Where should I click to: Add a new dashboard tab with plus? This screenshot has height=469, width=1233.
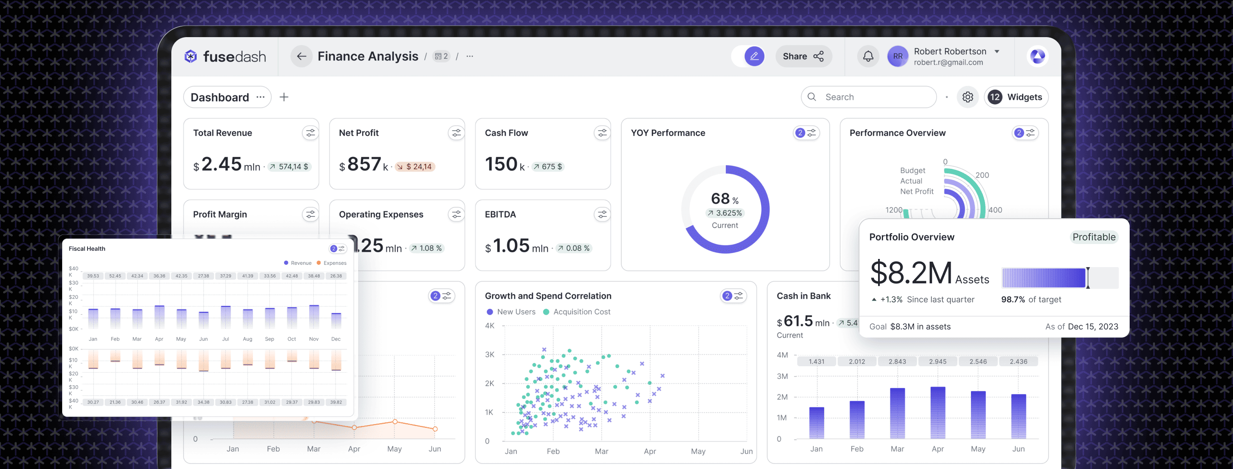coord(284,97)
